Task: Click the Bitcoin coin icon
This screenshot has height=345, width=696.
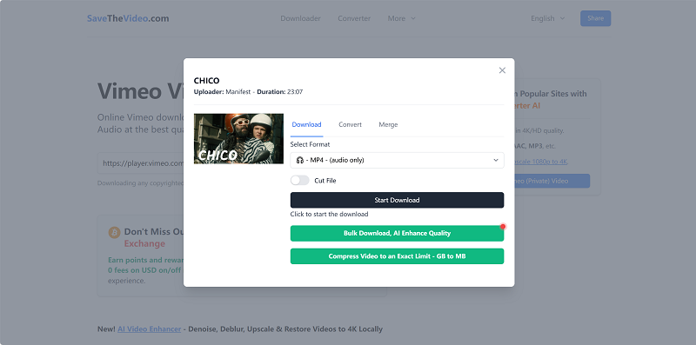Action: coord(115,232)
